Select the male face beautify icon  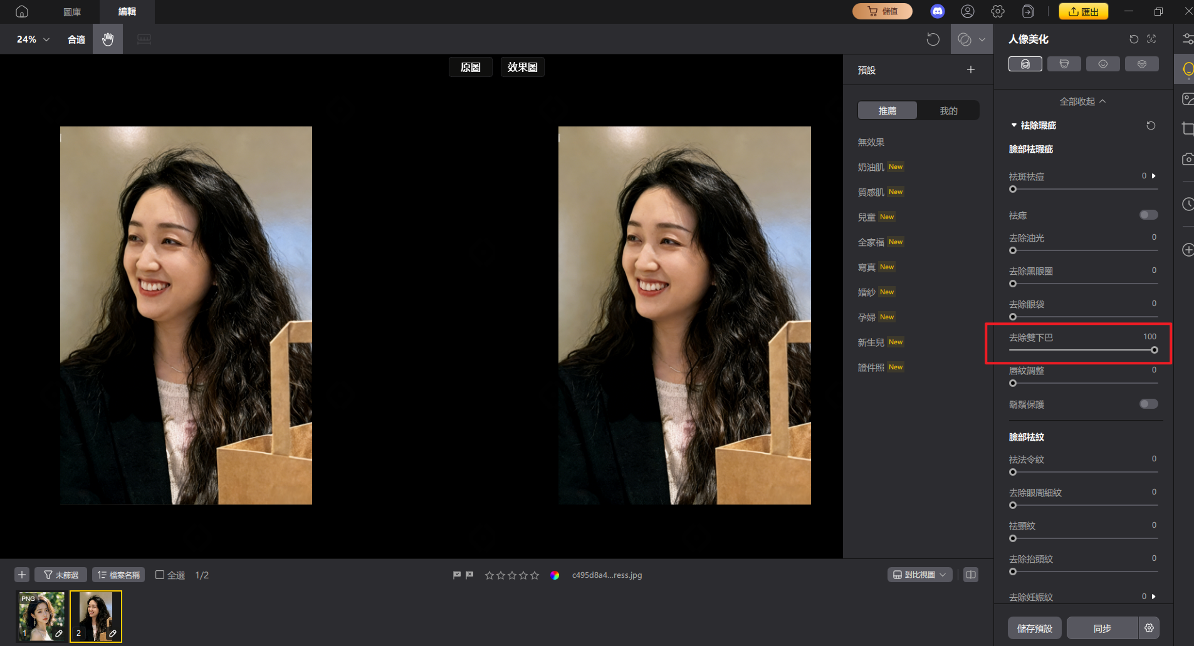click(1064, 63)
